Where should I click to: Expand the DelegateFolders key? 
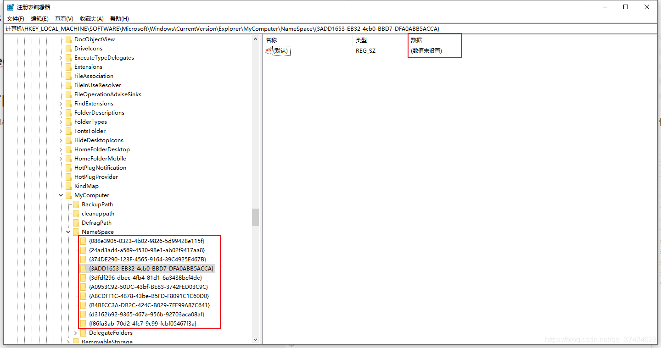point(76,333)
